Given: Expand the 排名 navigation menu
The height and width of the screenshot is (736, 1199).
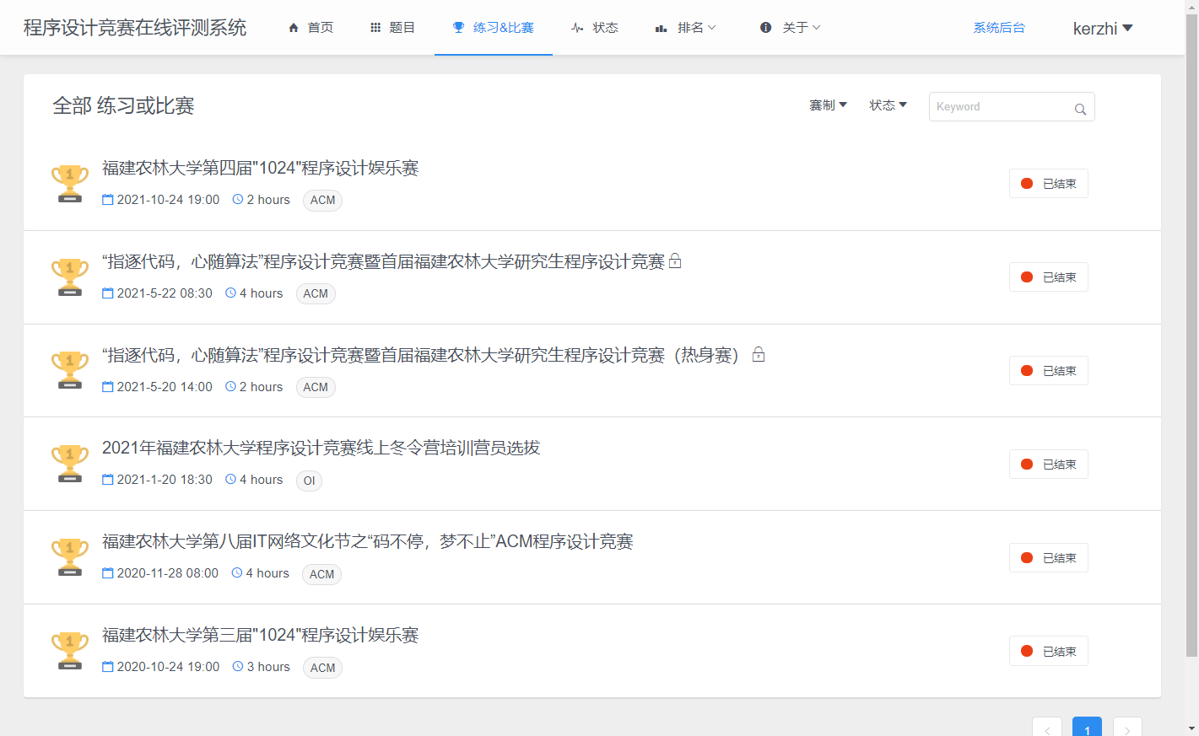Looking at the screenshot, I should (687, 28).
